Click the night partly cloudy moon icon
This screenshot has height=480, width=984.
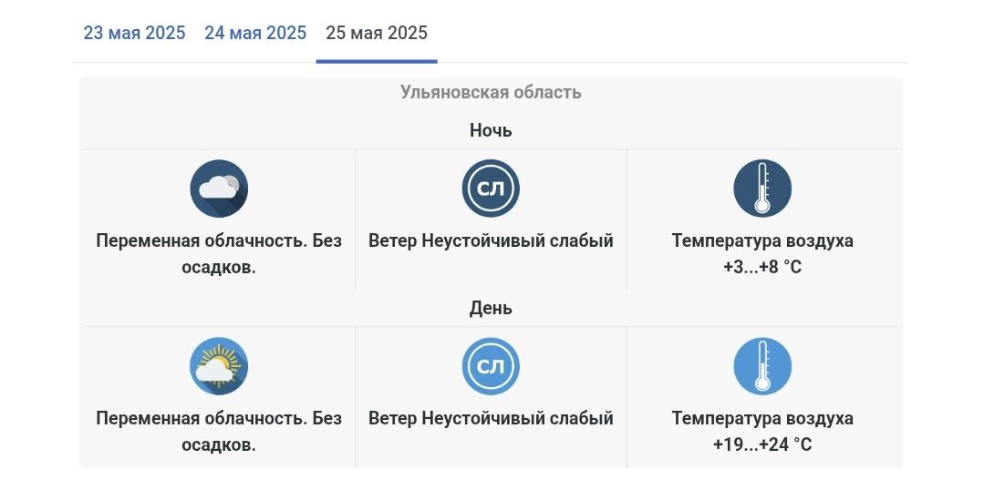219,189
